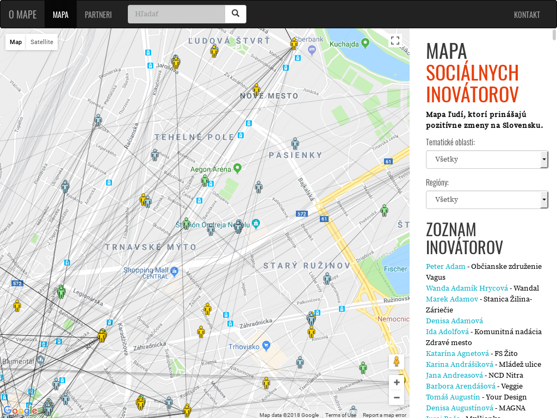This screenshot has width=557, height=418.
Task: Click the yellow innovator marker near Sberbank
Action: [294, 44]
